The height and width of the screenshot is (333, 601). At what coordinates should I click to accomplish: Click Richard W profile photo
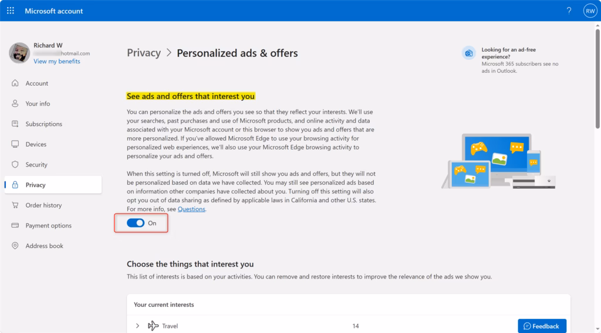(x=19, y=53)
